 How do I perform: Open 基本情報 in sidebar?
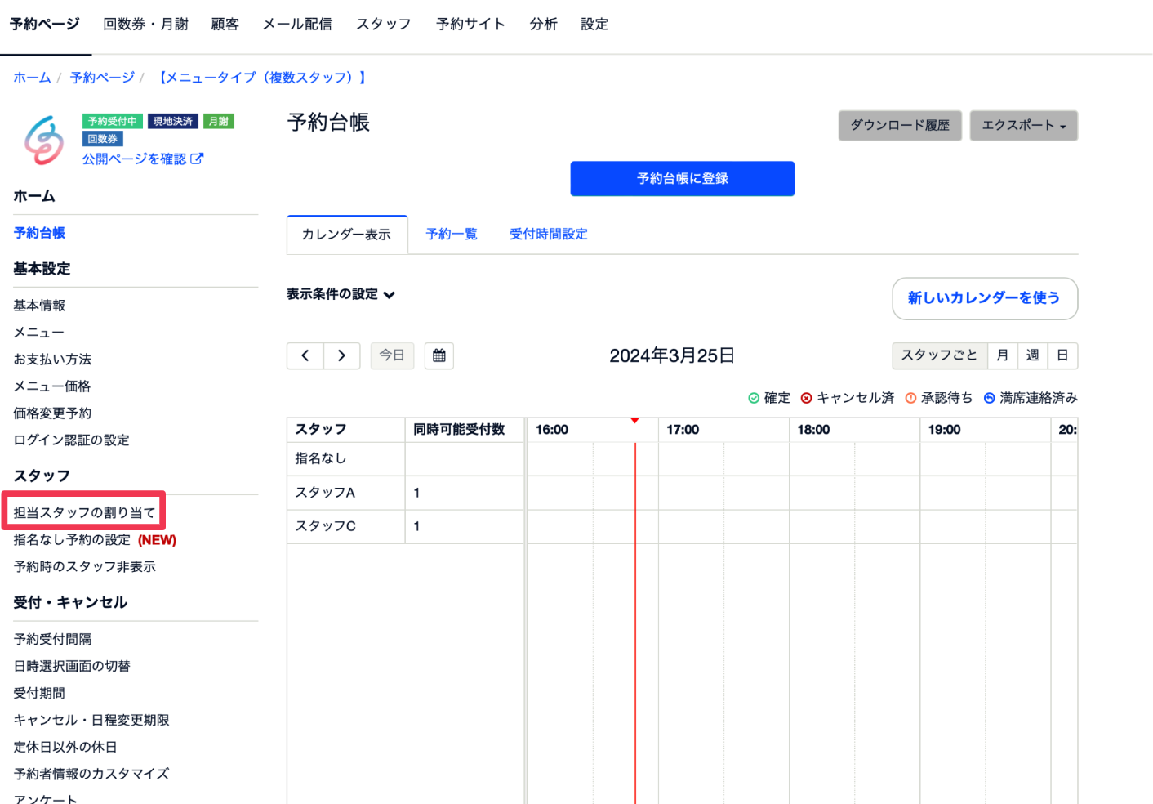39,306
